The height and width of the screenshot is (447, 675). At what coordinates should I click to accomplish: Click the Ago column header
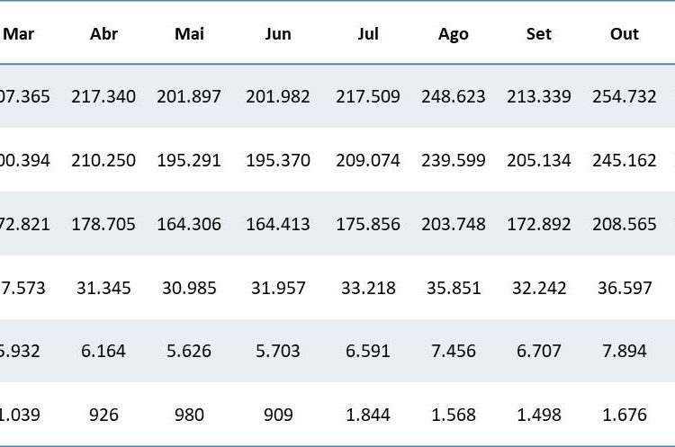click(x=453, y=34)
